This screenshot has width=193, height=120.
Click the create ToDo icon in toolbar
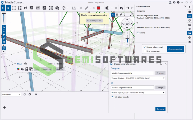(x=122, y=8)
